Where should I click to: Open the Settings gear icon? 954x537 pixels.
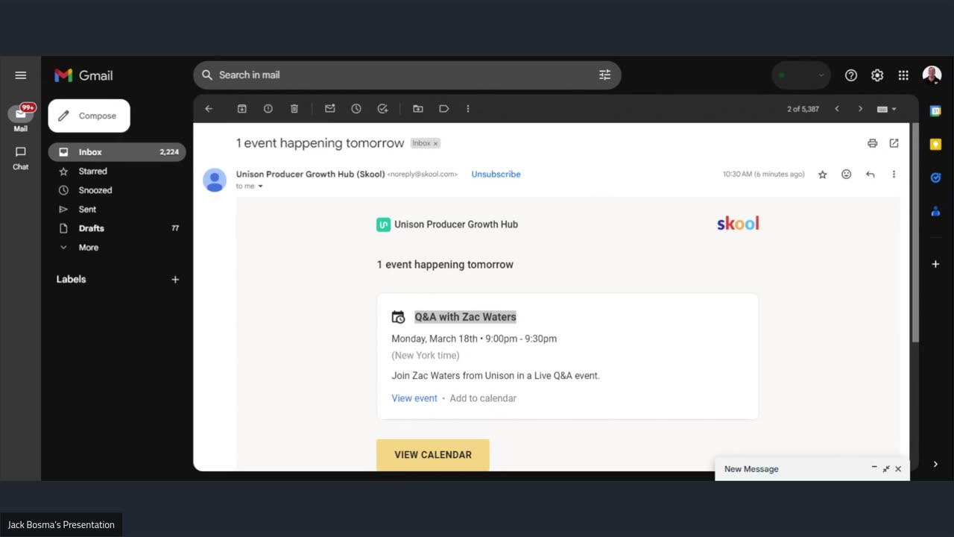pos(877,75)
